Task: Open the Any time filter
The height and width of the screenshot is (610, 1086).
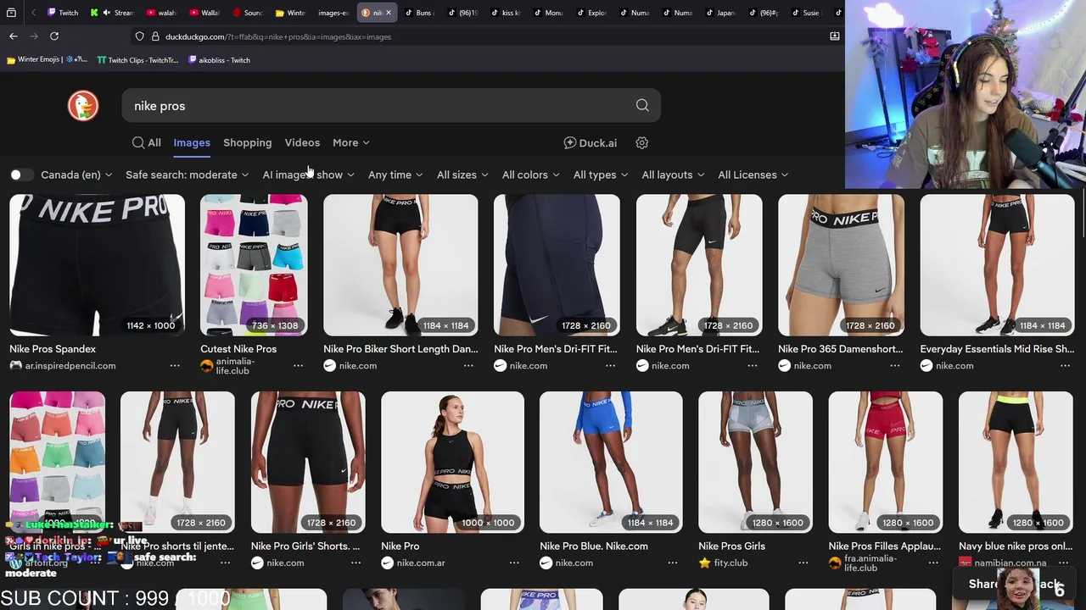Action: click(395, 175)
